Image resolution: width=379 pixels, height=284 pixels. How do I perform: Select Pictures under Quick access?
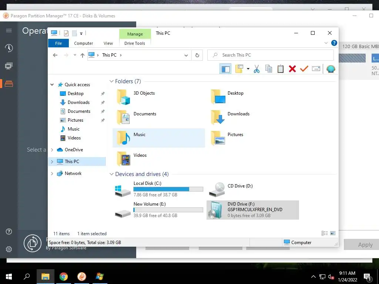pos(75,120)
